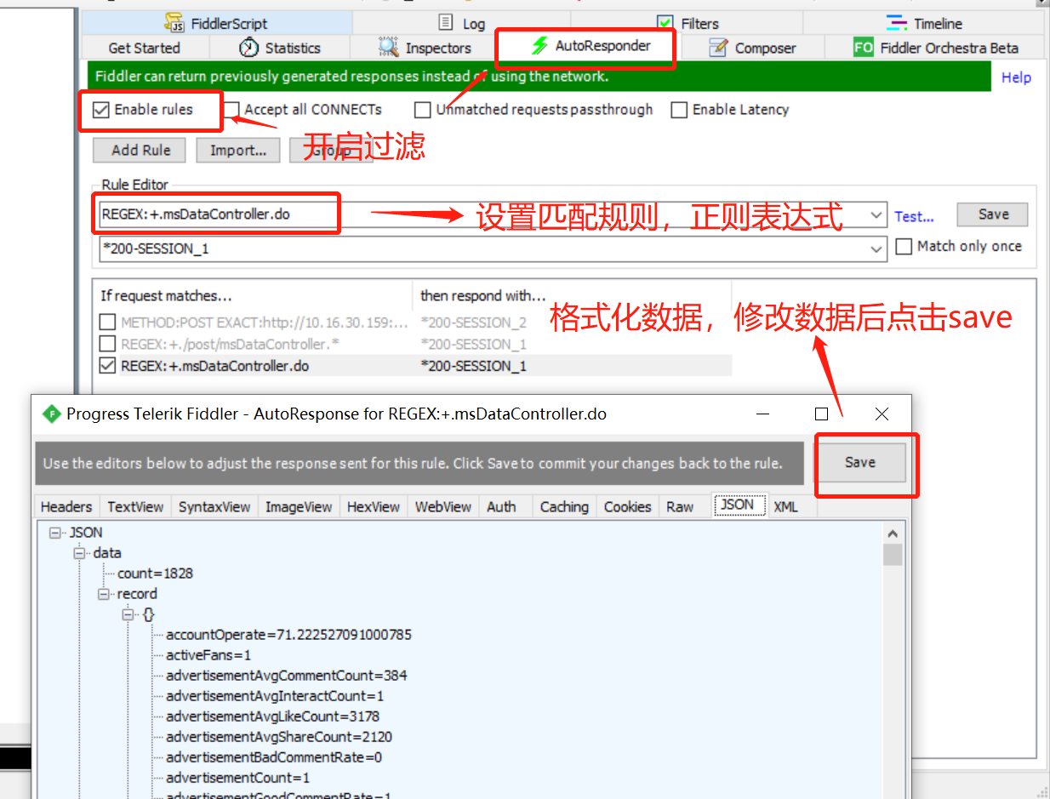The height and width of the screenshot is (799, 1050).
Task: Click the Inspectors magnifier icon
Action: pos(389,48)
